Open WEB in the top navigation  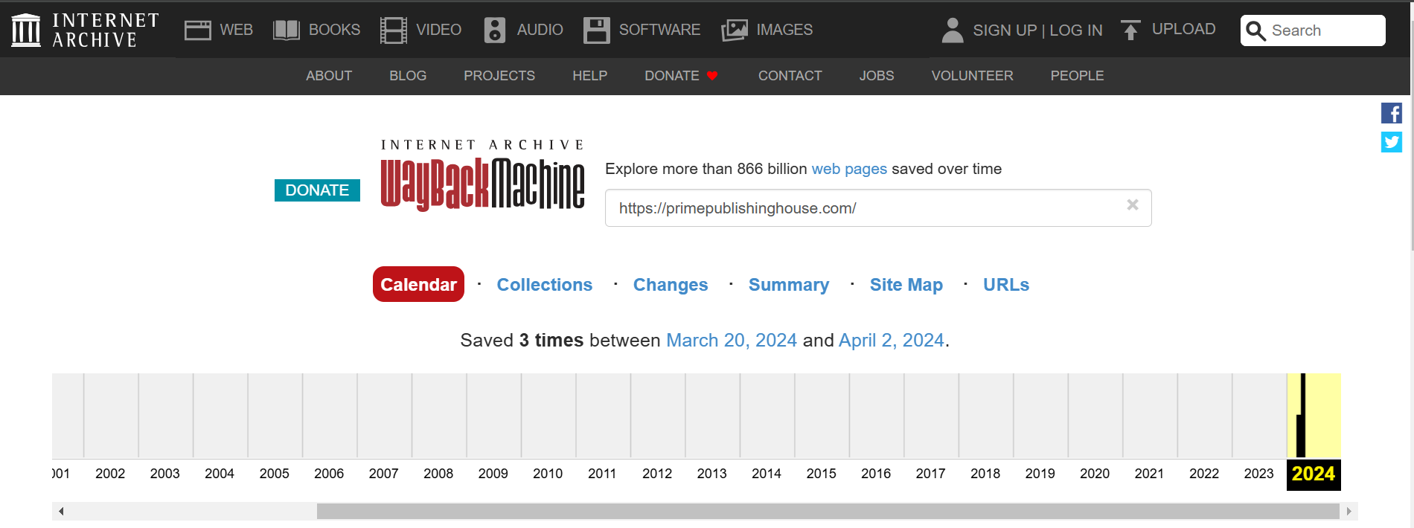[237, 30]
